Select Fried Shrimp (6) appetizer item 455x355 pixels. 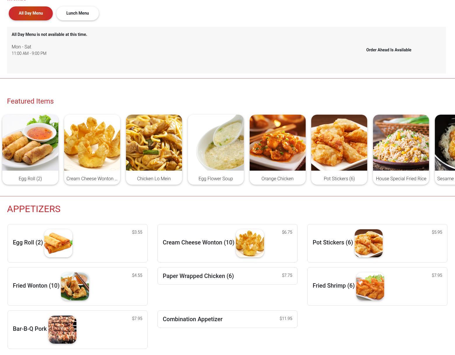click(377, 286)
